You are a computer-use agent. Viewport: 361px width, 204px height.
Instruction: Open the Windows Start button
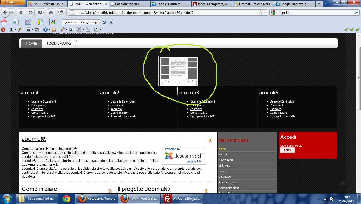pyautogui.click(x=7, y=199)
